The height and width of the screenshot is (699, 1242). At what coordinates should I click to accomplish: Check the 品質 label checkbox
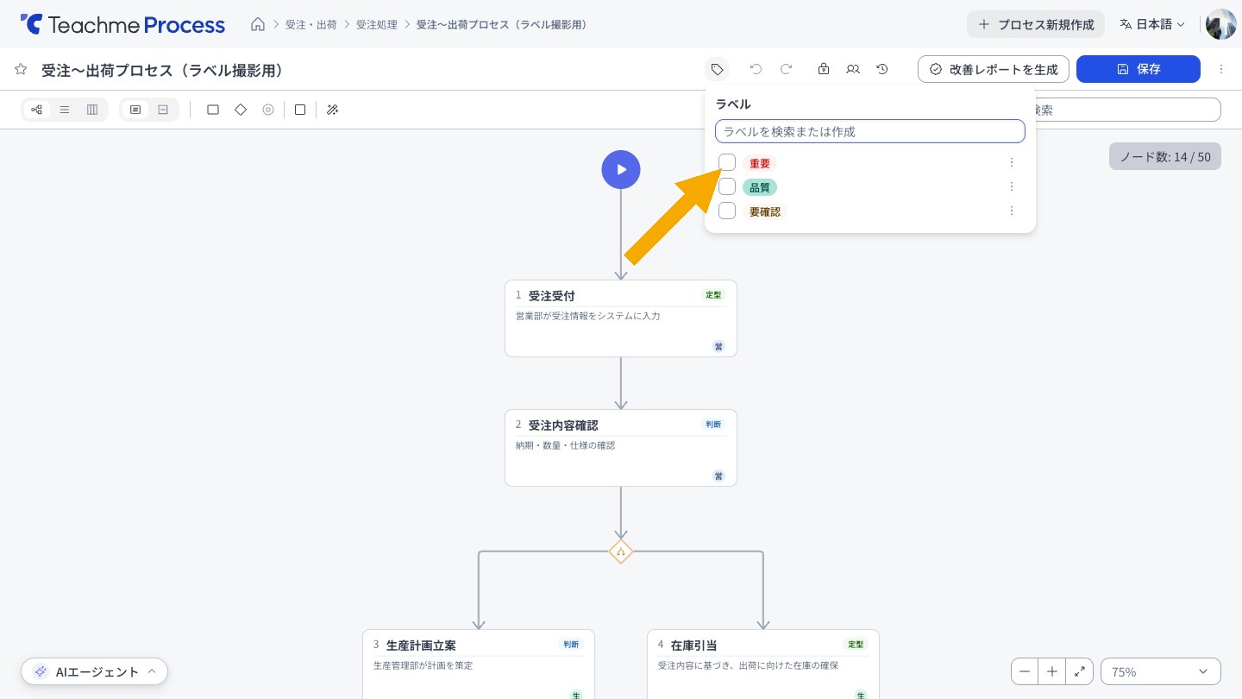727,186
